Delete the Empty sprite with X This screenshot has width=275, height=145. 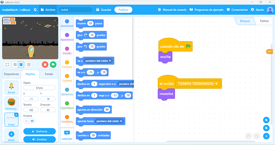[x=16, y=115]
